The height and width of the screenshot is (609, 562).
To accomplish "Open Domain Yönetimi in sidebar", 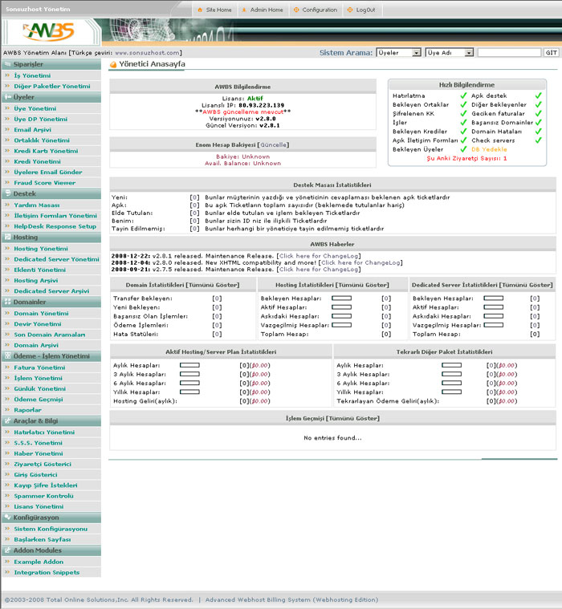I will [41, 314].
